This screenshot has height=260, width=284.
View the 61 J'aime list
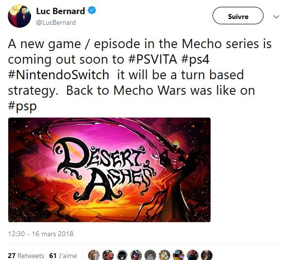63,256
